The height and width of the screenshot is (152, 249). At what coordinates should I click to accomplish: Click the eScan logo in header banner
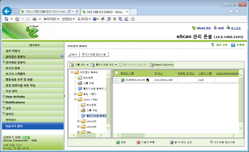tap(33, 31)
